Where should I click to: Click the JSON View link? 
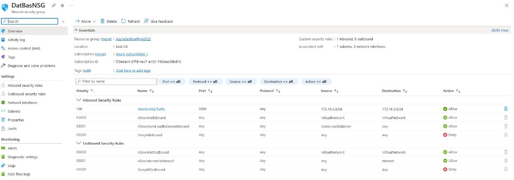(x=499, y=30)
